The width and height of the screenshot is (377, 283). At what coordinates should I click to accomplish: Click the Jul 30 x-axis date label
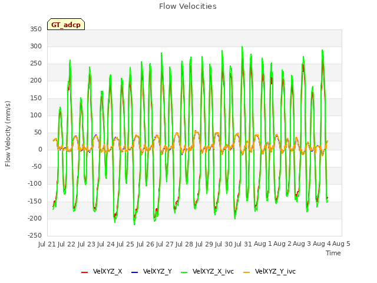[224, 244]
